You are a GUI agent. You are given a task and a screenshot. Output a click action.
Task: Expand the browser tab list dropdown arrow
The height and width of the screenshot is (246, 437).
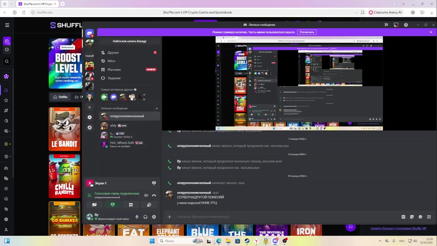click(x=12, y=4)
